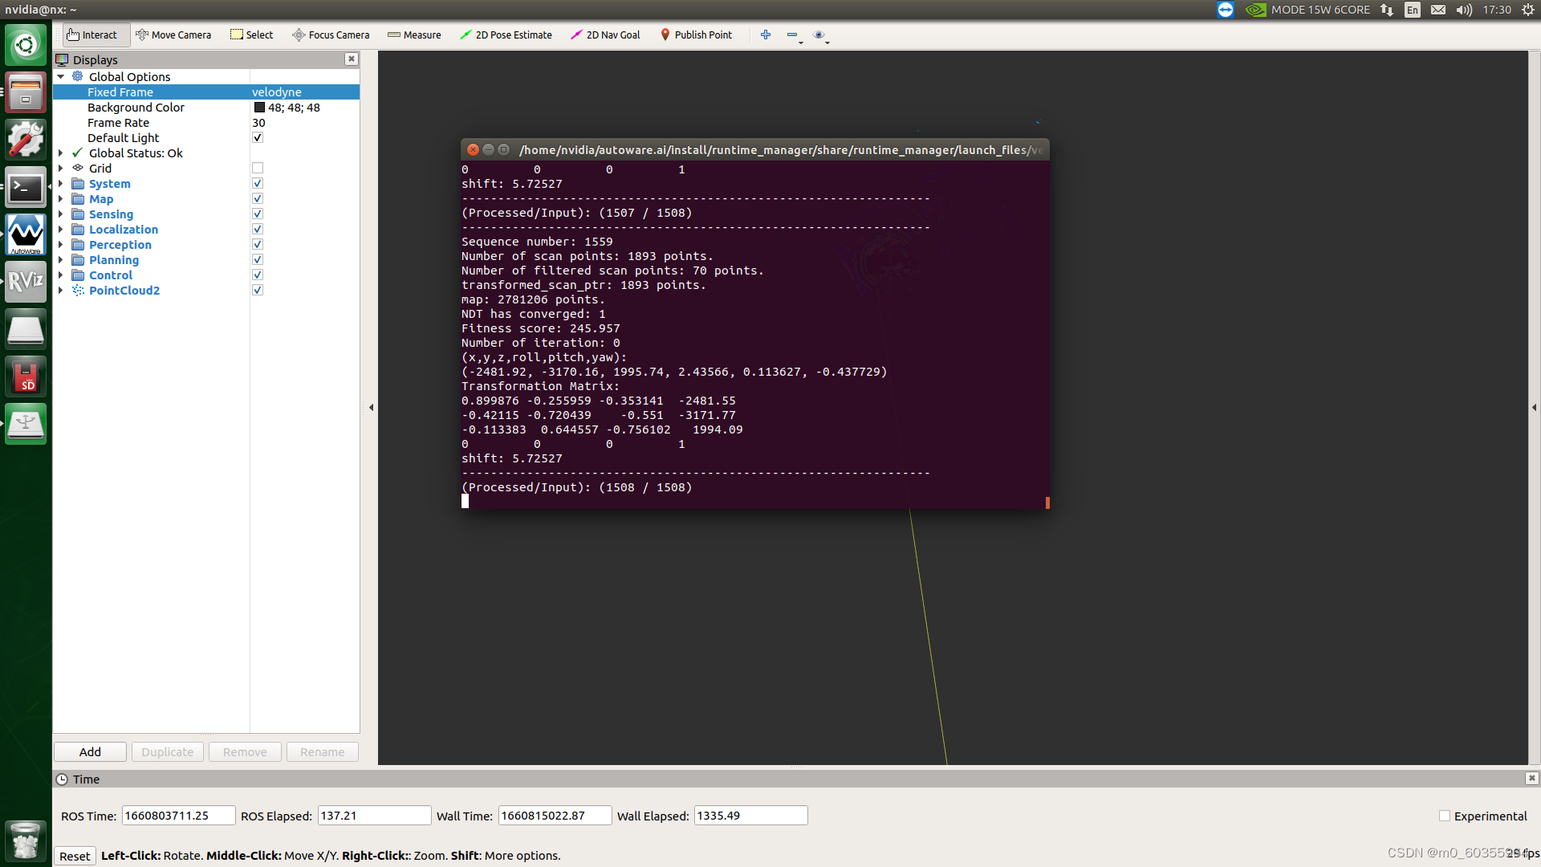Image resolution: width=1541 pixels, height=867 pixels.
Task: Click the plus add-tool icon in toolbar
Action: tap(766, 35)
